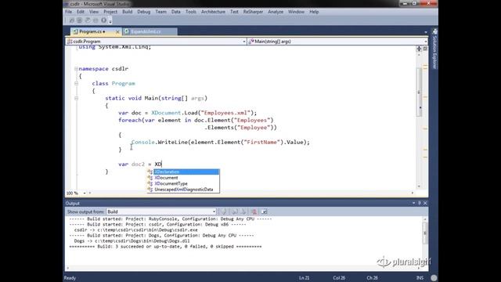
Task: Click the third icon on the Output toolbar
Action: (243, 211)
